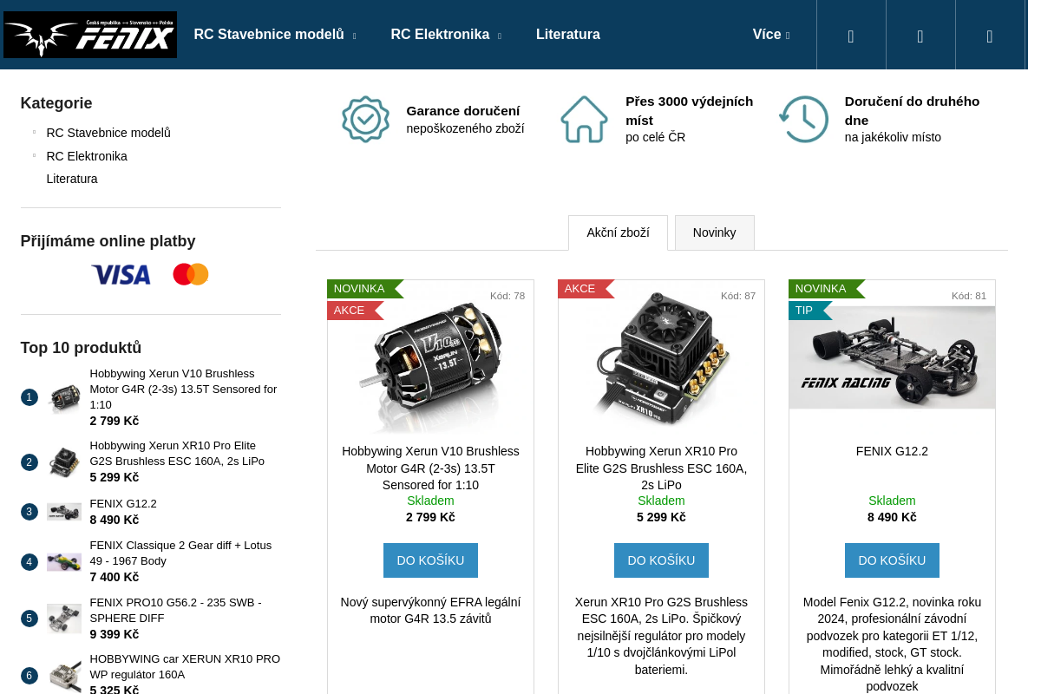The width and height of the screenshot is (1041, 694).
Task: Expand the Více dropdown arrow in the header
Action: point(788,36)
